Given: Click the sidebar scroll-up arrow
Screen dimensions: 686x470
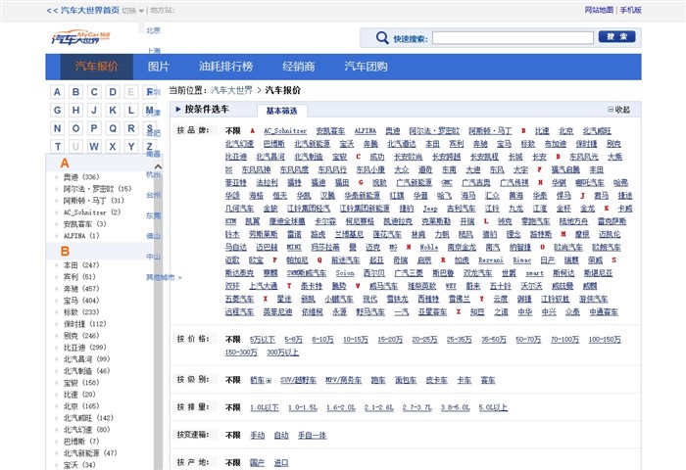Looking at the screenshot, I should 159,166.
